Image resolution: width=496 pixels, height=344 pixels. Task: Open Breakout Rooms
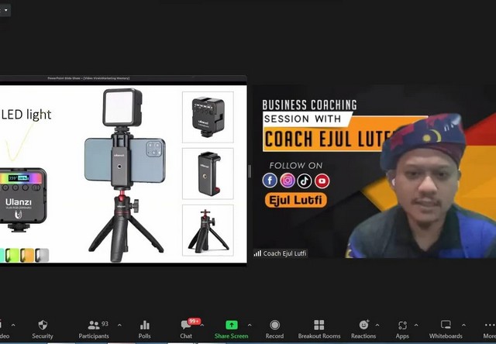coord(319,329)
